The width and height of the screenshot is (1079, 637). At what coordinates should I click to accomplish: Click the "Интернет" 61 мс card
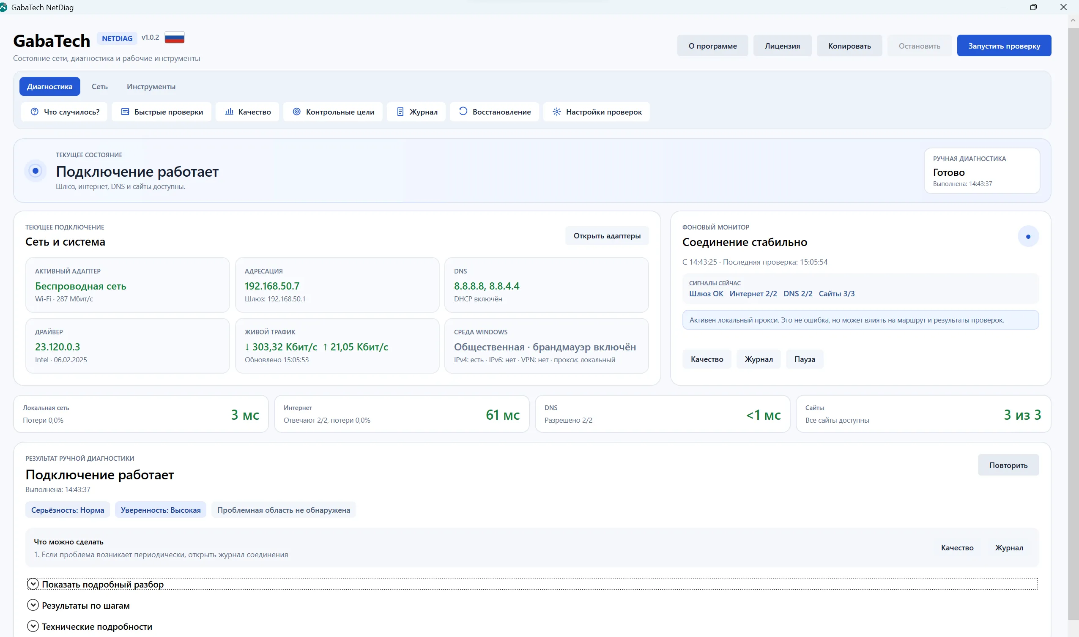[x=402, y=414]
